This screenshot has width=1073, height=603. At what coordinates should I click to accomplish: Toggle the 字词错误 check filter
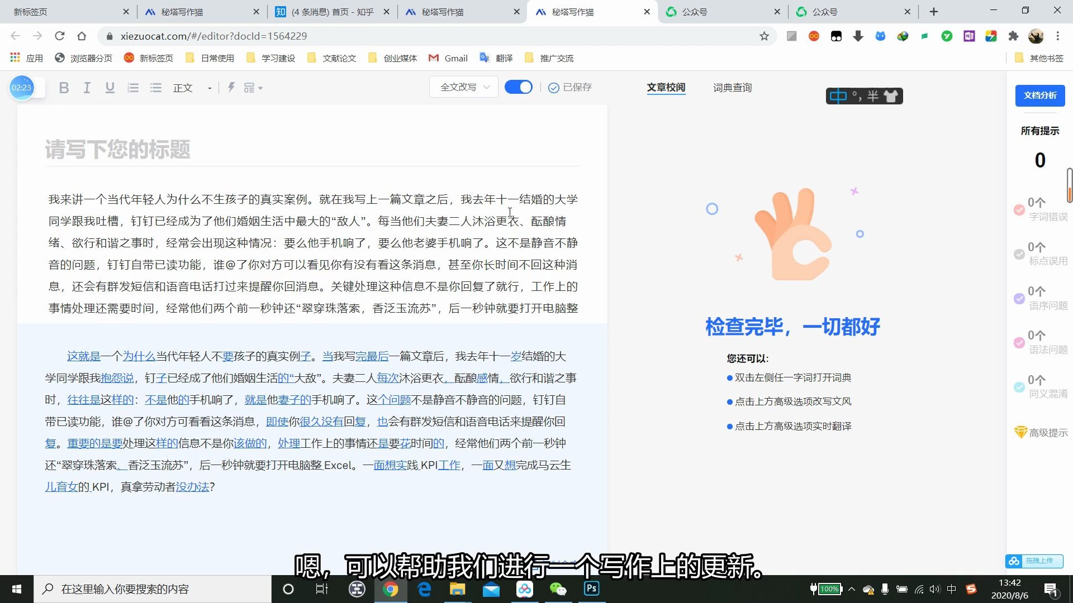[x=1019, y=210]
